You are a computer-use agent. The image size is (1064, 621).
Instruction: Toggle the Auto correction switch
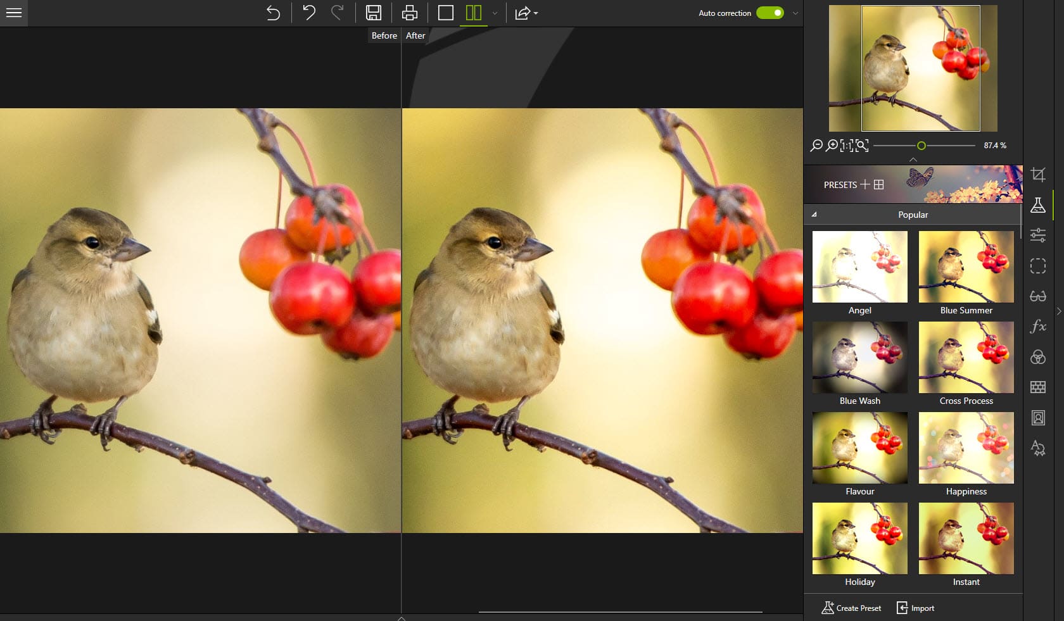point(770,13)
